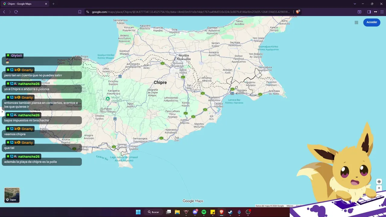Viewport: 386px width, 217px height.
Task: Click the Acceder sign-in button
Action: 372,22
